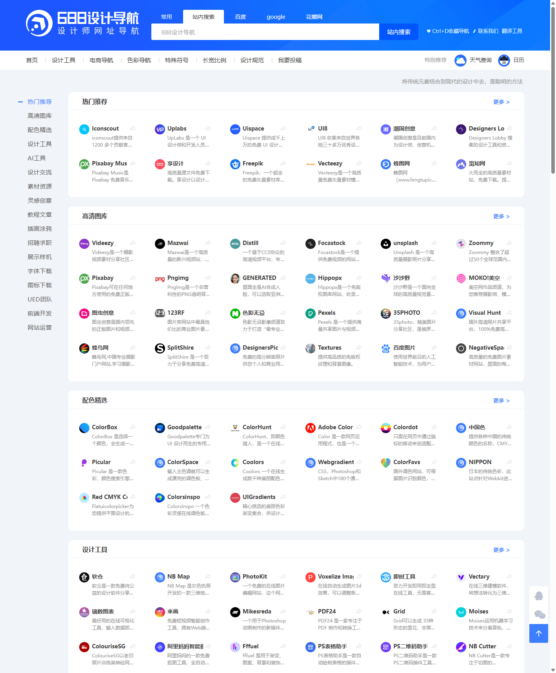556x673 pixels.
Task: Click the notification bell floating icon
Action: (x=539, y=596)
